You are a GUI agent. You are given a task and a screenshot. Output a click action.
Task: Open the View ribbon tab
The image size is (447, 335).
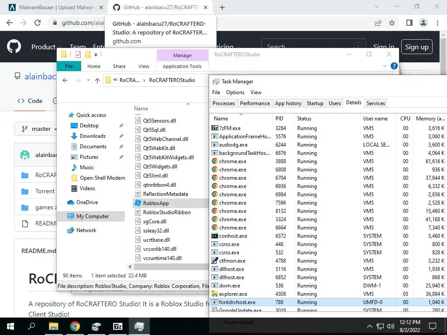(x=144, y=66)
